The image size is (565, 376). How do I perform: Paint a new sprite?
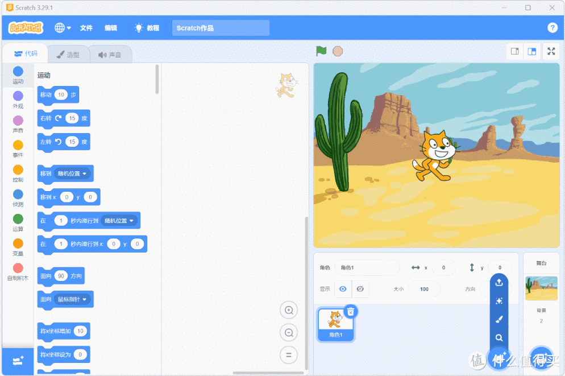[x=499, y=320]
